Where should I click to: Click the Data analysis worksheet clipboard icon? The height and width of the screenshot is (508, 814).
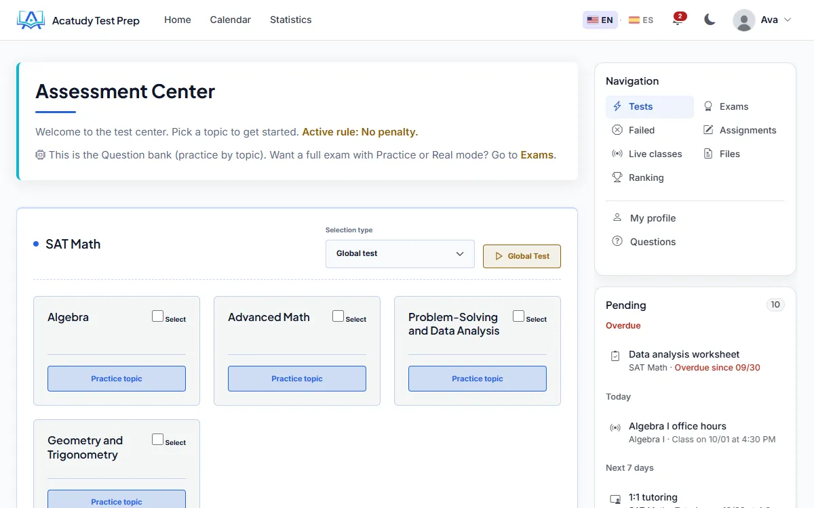pos(615,356)
